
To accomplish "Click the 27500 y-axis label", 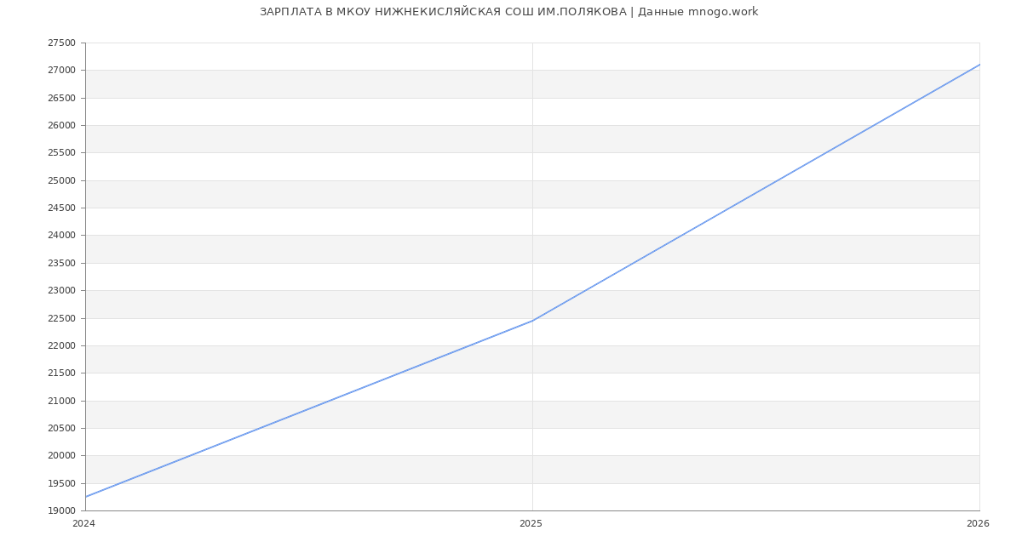I will (x=61, y=43).
